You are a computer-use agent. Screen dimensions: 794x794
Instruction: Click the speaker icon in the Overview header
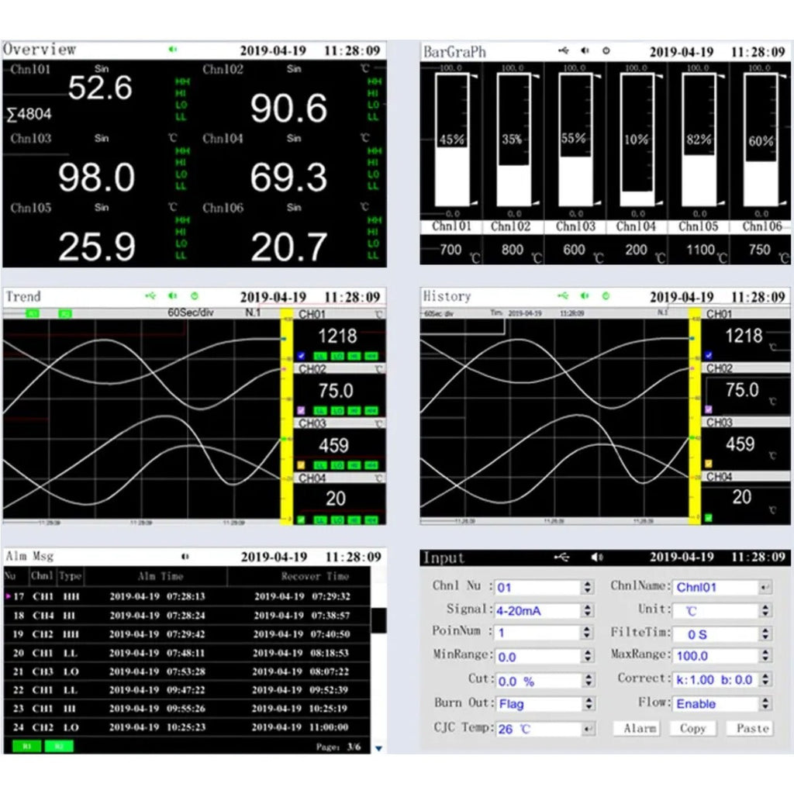coord(173,50)
